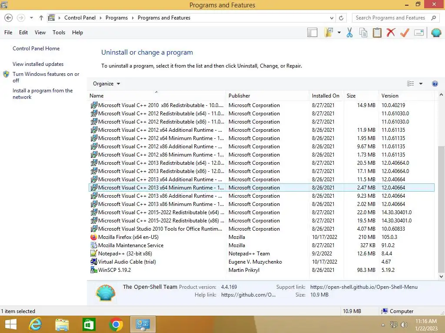Screen dimensions: 445x333
Task: Click the red X Delete toolbar icon
Action: [x=391, y=32]
